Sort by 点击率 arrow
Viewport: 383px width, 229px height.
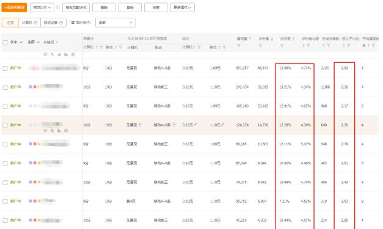(293, 39)
